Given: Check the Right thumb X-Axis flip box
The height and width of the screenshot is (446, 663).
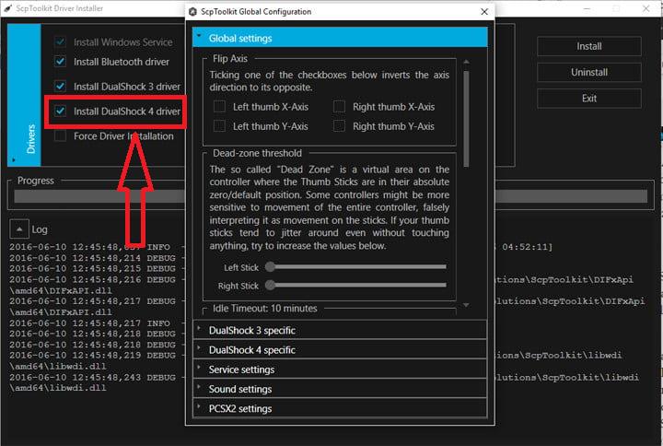Looking at the screenshot, I should tap(339, 107).
